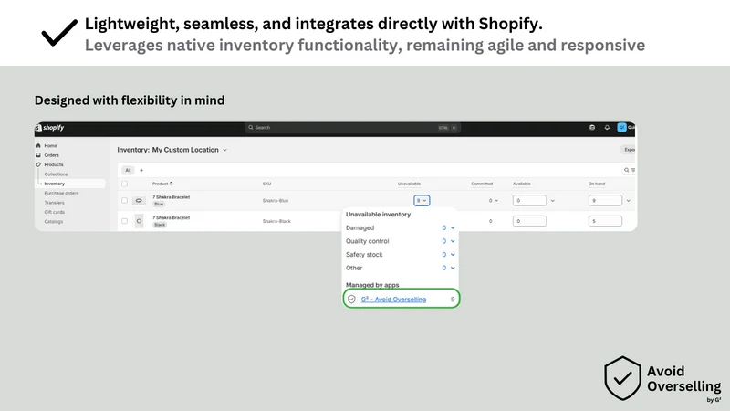Open the Unavailable 9 dropdown
The width and height of the screenshot is (730, 411).
[x=422, y=200]
